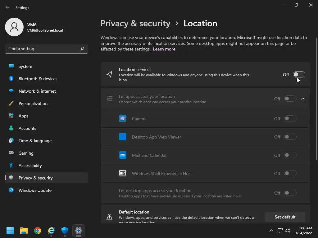The image size is (318, 238).
Task: Turn on the Location services toggle
Action: point(299,74)
